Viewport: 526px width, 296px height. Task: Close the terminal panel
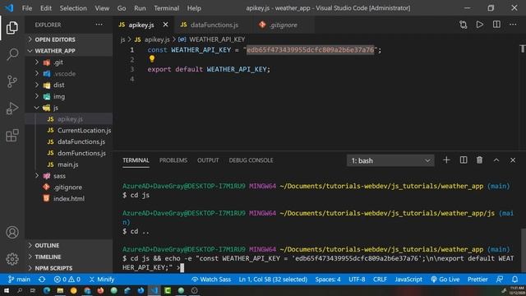[x=513, y=160]
